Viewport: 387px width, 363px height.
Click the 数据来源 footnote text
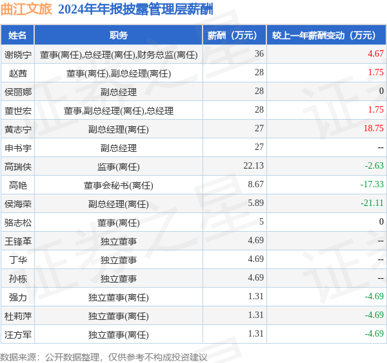[104, 357]
